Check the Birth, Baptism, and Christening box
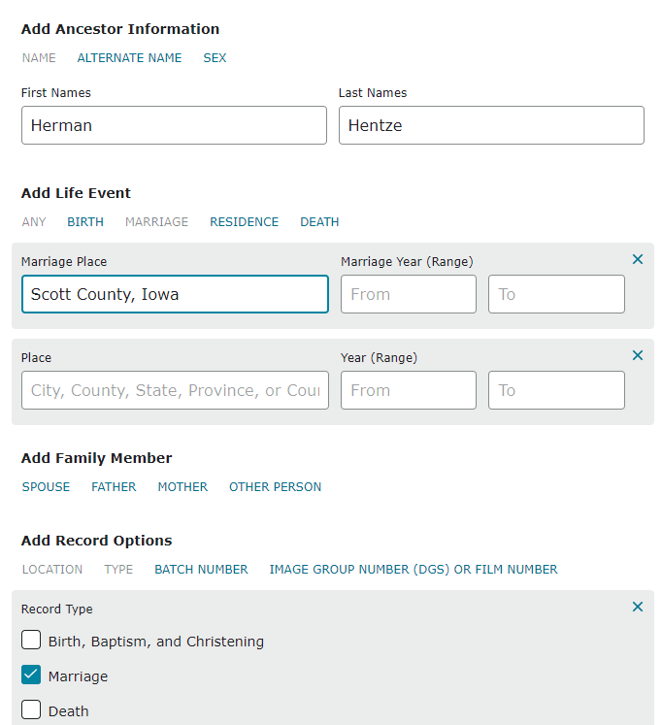This screenshot has width=662, height=725. [x=31, y=641]
